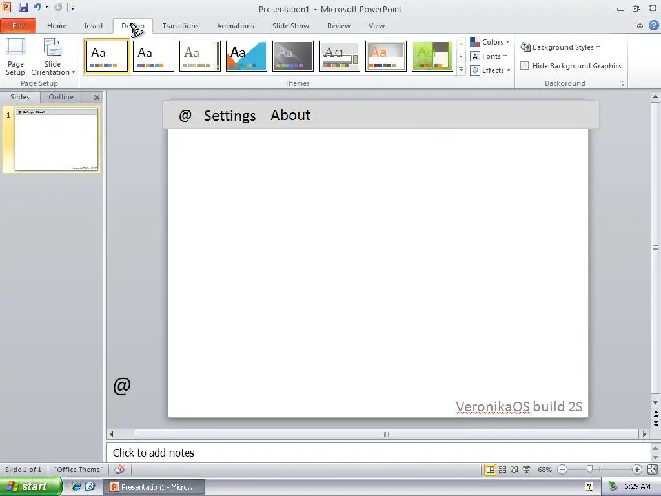Start Slide Show from status bar icon
Image resolution: width=661 pixels, height=496 pixels.
(x=527, y=470)
